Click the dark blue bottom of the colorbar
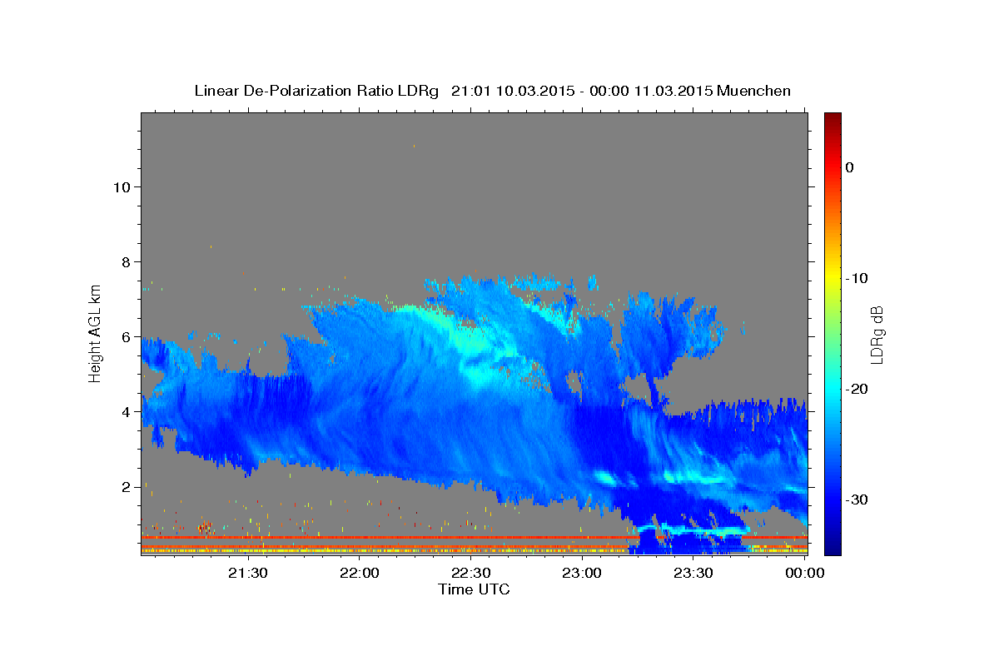999x666 pixels. (832, 548)
